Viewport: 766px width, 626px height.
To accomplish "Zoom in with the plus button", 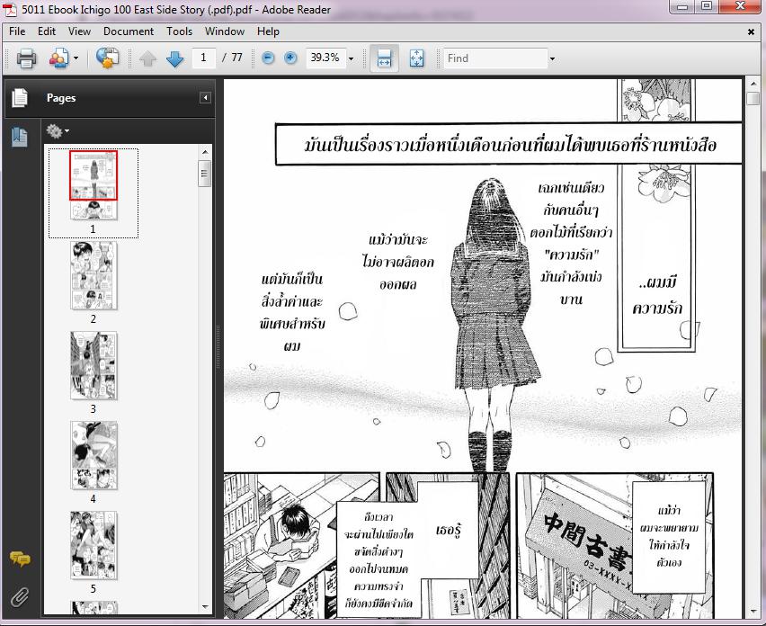I will pyautogui.click(x=290, y=58).
